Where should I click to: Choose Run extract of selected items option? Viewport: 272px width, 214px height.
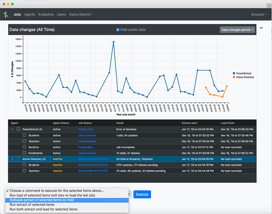pyautogui.click(x=32, y=205)
